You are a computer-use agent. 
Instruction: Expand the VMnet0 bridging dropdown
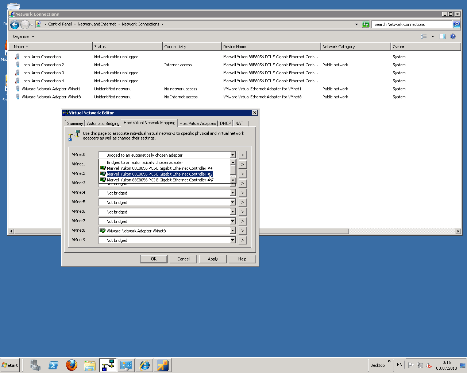tap(232, 155)
